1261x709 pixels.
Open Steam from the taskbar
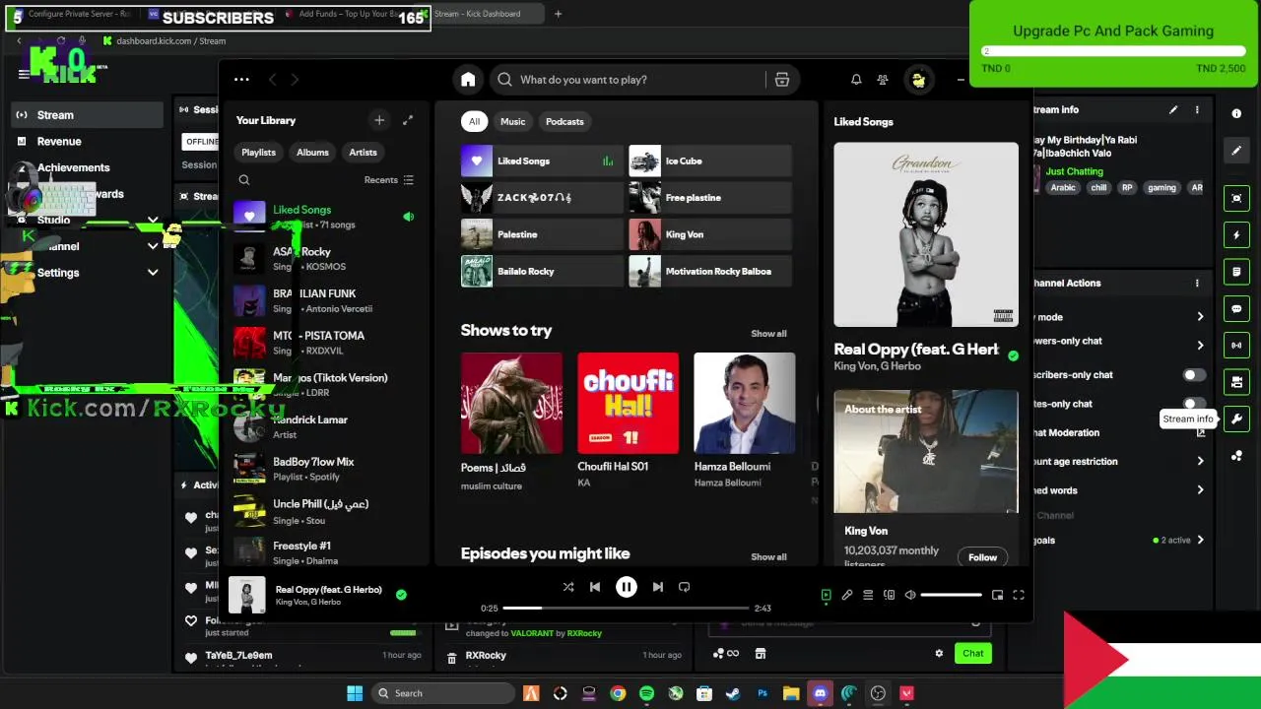(x=733, y=693)
